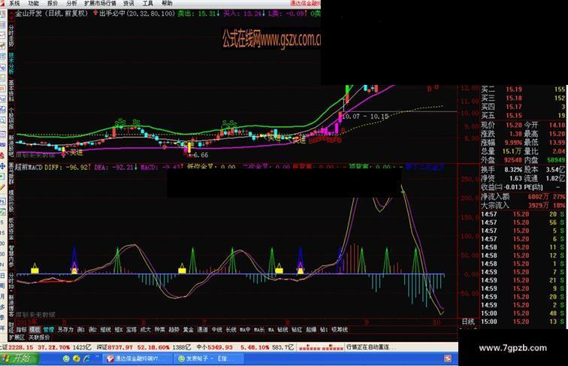The image size is (568, 366).
Task: Switch to the 分时走势 vertical tab
Action: click(x=11, y=35)
